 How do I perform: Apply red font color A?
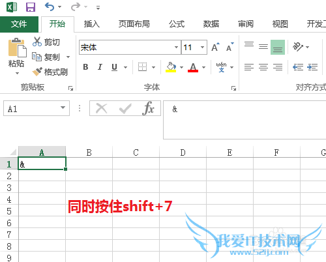pyautogui.click(x=193, y=67)
